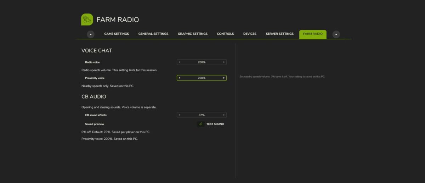
Task: Click the "Set nearby speech volume" help text
Action: [282, 77]
